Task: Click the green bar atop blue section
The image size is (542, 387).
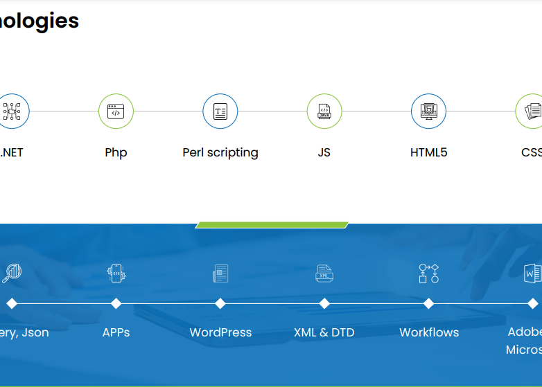Action: (272, 225)
